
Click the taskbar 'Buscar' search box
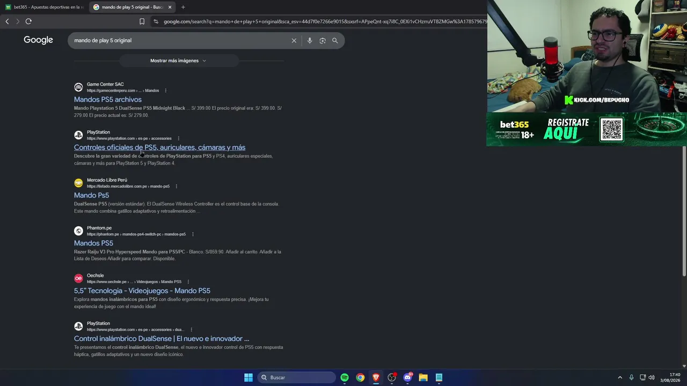coord(296,377)
